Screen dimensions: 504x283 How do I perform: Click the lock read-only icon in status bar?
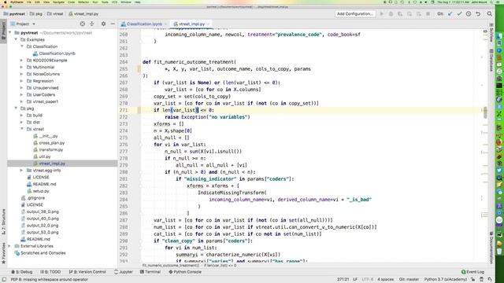473,280
